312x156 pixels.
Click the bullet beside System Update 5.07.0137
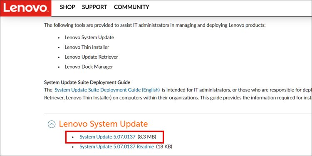(73, 137)
